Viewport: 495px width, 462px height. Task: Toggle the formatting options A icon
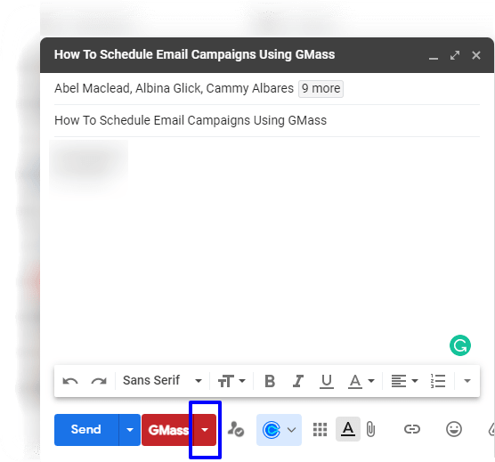[x=348, y=429]
